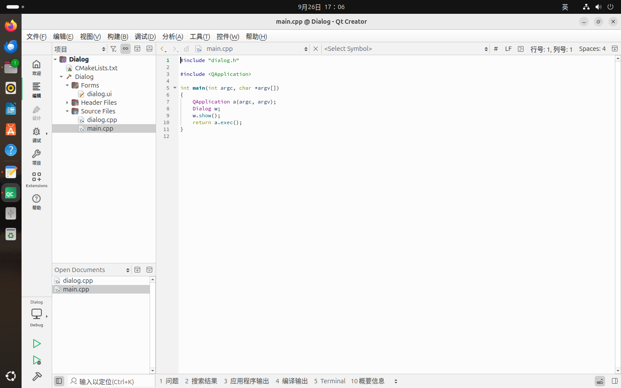Open the Extensions mode

(x=37, y=180)
